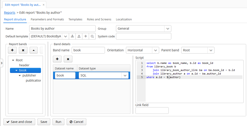The width and height of the screenshot is (247, 126).
Task: Close the Edit report tab
Action: click(43, 5)
